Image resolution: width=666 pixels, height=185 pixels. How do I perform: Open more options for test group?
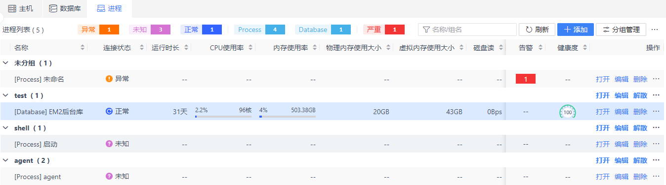click(656, 95)
